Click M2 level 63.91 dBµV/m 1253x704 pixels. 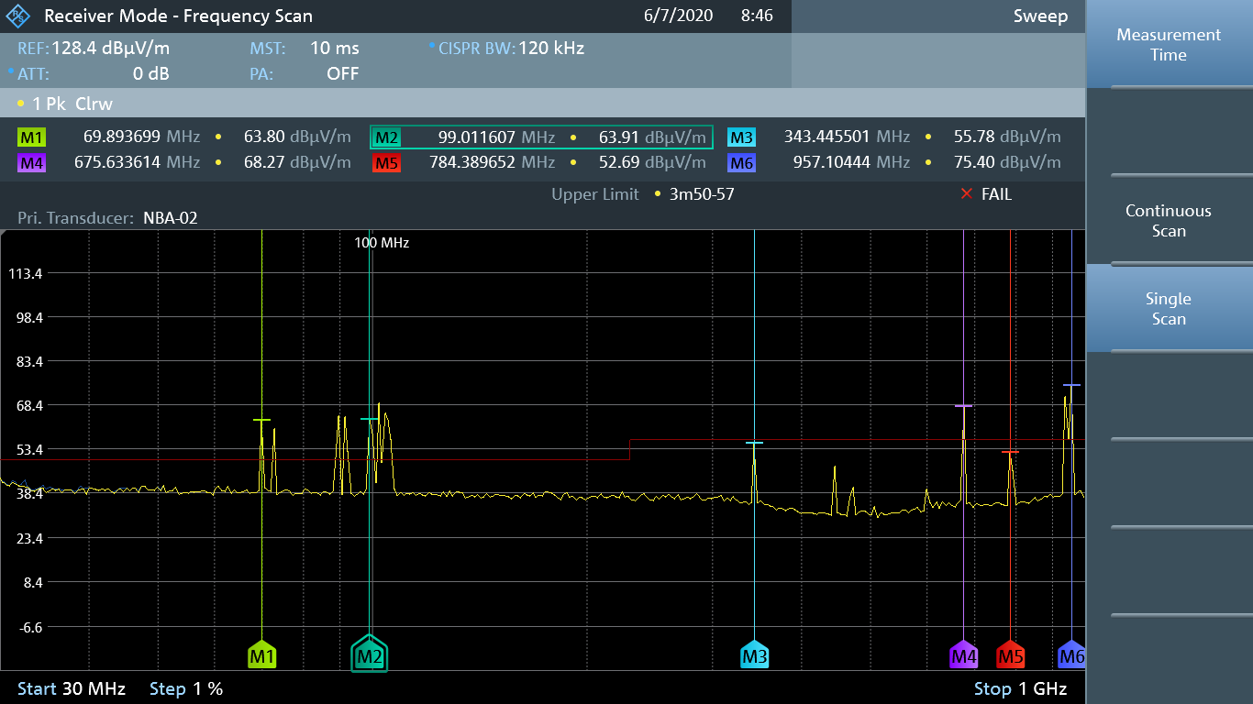pyautogui.click(x=652, y=137)
